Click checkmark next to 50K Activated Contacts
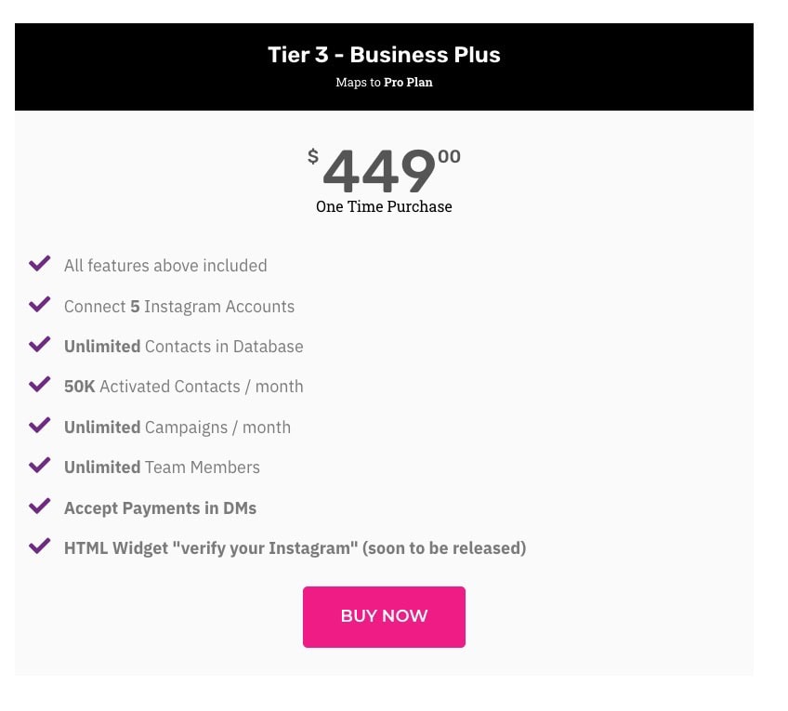The image size is (788, 711). [40, 385]
